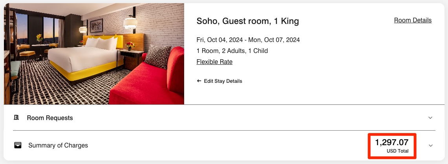This screenshot has height=164, width=448.
Task: Expand the Room Requests chevron
Action: pos(430,118)
